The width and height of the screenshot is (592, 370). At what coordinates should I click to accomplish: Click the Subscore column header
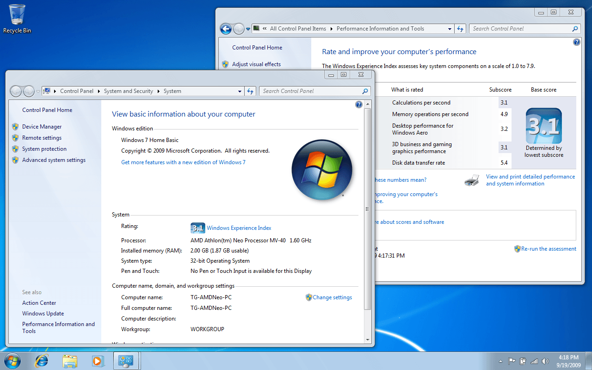[x=500, y=90]
